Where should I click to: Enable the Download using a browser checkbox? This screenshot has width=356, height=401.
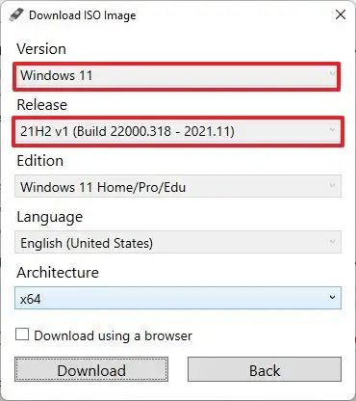pos(22,334)
